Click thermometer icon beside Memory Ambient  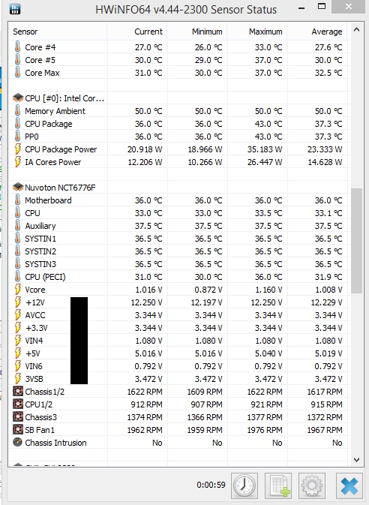18,111
